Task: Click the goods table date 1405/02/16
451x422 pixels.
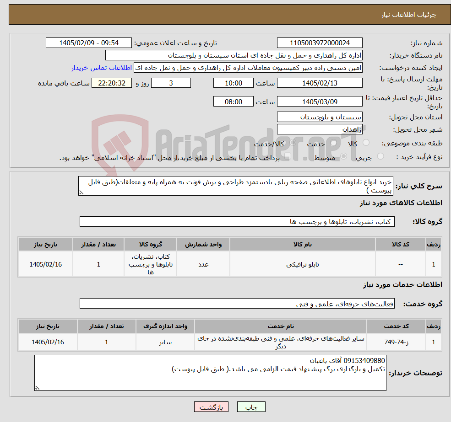Action: 46,264
